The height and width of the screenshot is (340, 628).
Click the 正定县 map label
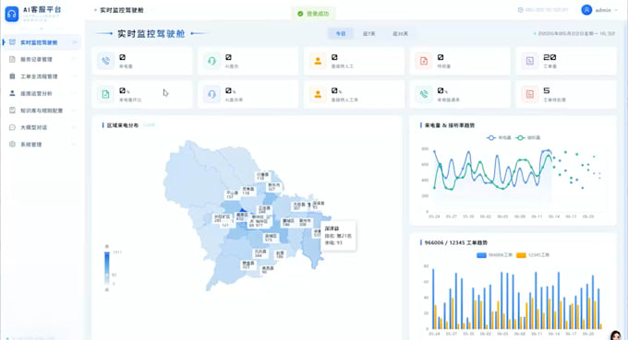[264, 210]
